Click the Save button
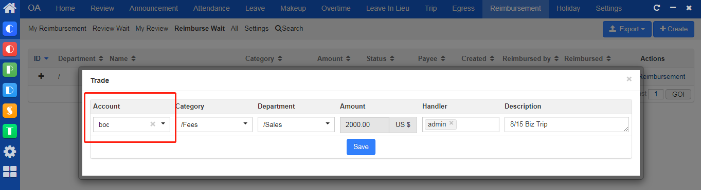The height and width of the screenshot is (190, 701). click(361, 147)
